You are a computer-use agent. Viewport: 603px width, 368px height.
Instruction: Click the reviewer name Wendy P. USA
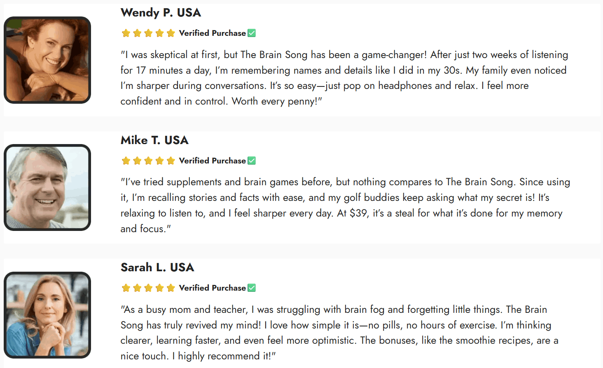tap(161, 13)
